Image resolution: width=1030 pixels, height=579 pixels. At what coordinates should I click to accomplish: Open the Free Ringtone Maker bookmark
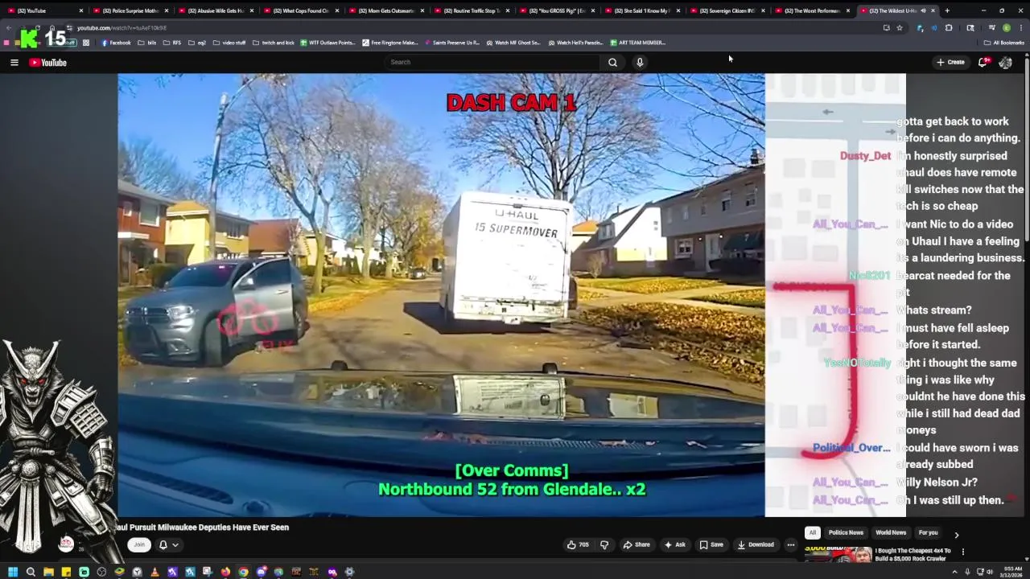[x=389, y=43]
